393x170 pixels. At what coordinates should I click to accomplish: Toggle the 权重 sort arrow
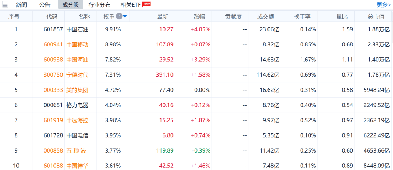point(125,16)
